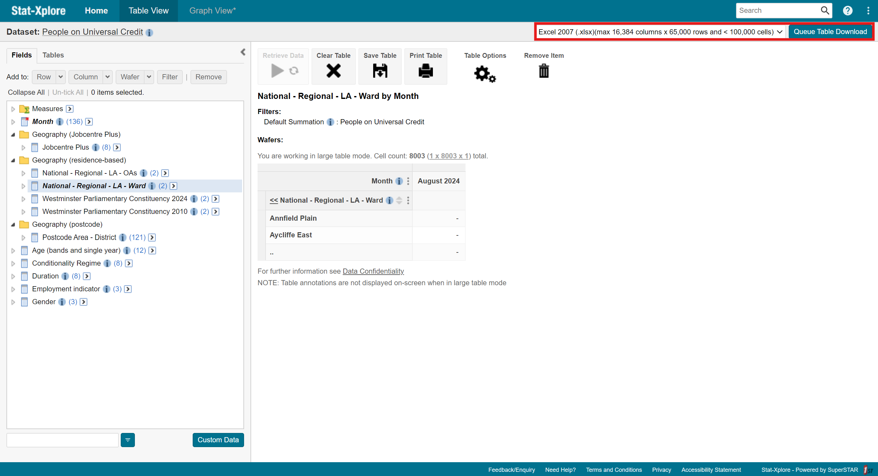Click the Clear Table X icon
Viewport: 878px width, 476px height.
coord(333,70)
